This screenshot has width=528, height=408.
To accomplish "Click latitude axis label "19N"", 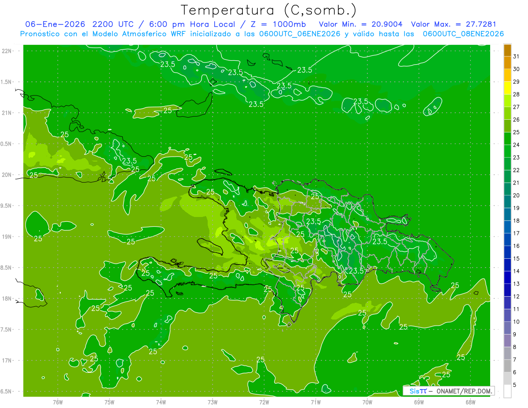I will tap(7, 237).
